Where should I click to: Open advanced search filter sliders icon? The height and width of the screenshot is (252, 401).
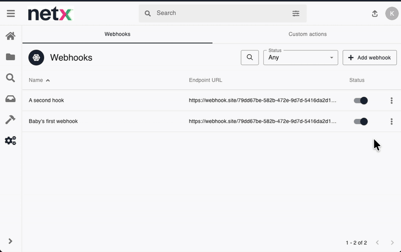(x=296, y=14)
